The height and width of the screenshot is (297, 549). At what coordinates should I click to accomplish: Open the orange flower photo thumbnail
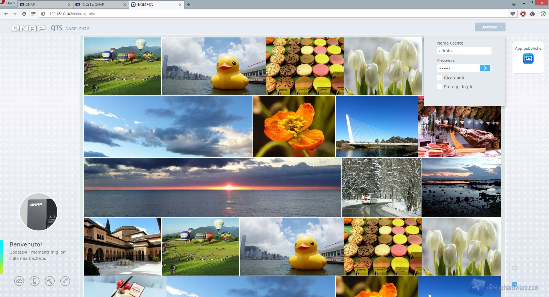tap(294, 127)
